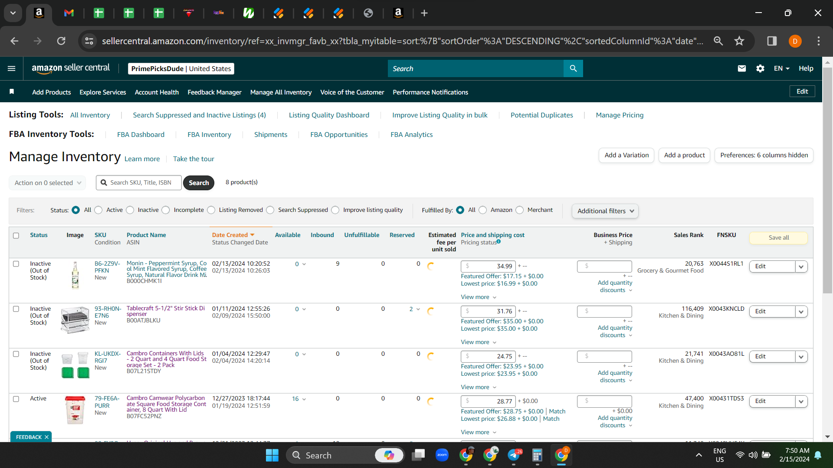
Task: Open the Chrome profile avatar D
Action: tap(795, 41)
